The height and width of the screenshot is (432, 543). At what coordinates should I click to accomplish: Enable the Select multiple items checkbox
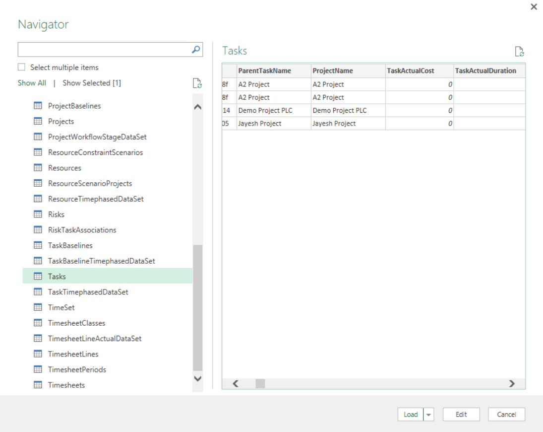tap(21, 68)
